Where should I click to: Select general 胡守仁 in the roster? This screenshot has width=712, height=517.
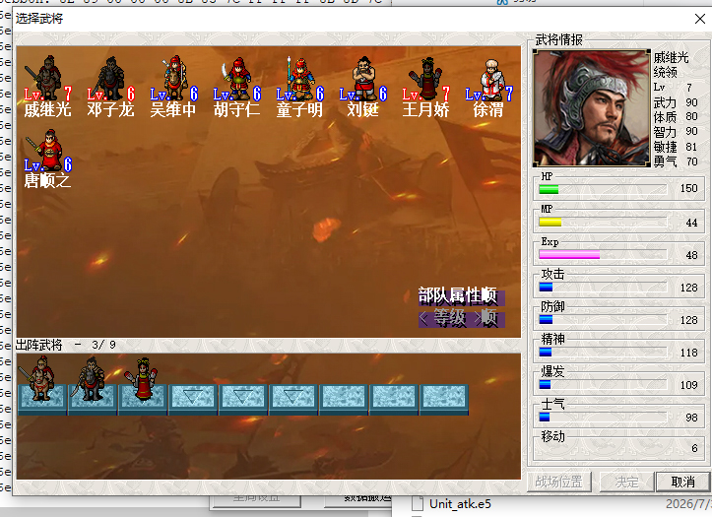[236, 87]
